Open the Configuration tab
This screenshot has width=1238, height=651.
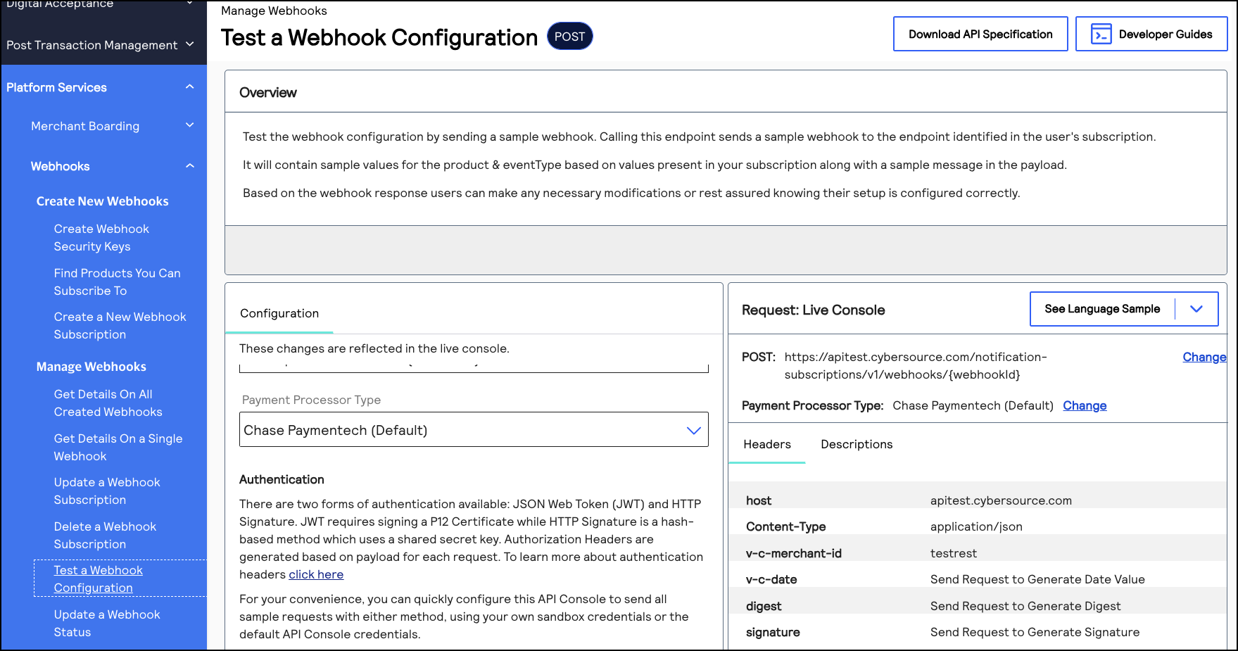click(279, 312)
